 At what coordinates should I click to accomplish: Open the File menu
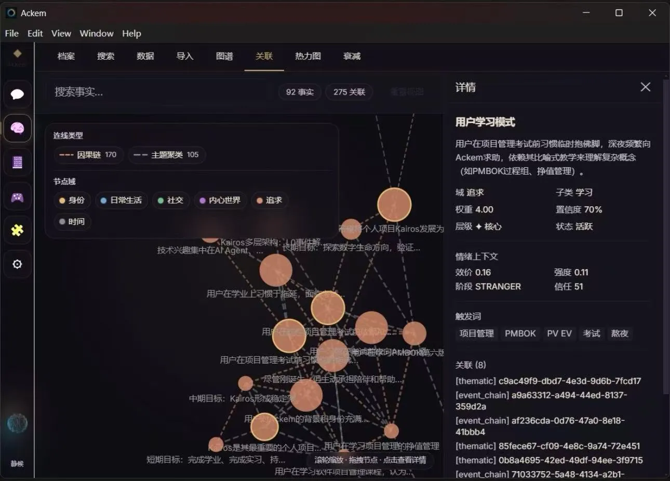coord(12,33)
